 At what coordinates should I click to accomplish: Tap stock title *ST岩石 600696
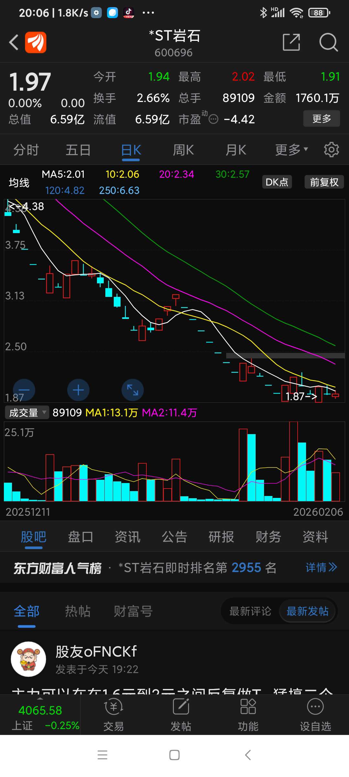click(174, 43)
